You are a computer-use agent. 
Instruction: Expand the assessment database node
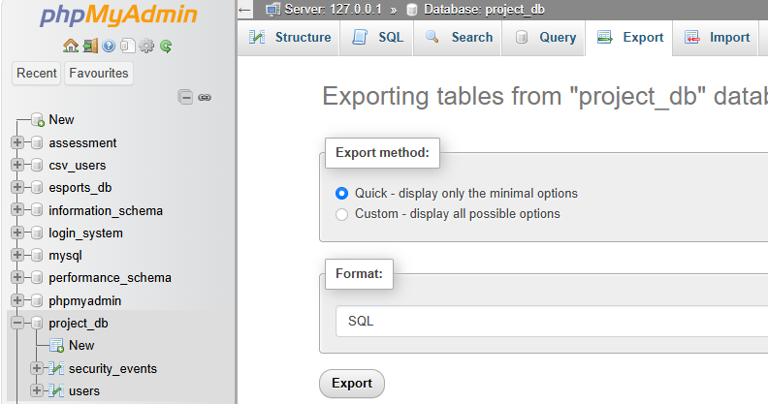click(17, 142)
